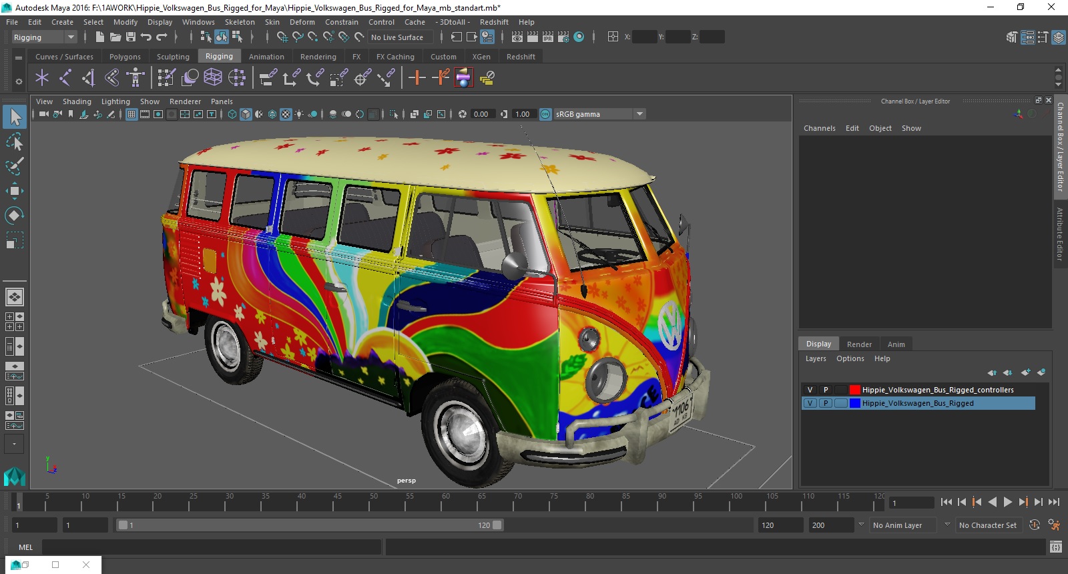Click the Save Scene floppy icon
Image resolution: width=1068 pixels, height=574 pixels.
(131, 37)
